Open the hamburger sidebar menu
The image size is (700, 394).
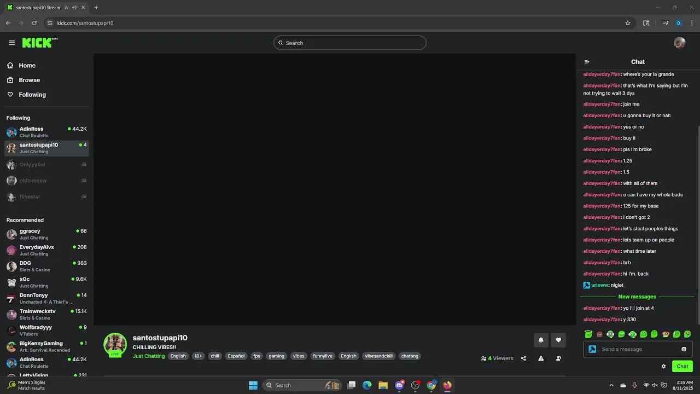pos(11,43)
